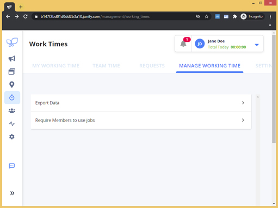Go back in browser history
278x208 pixels.
(x=8, y=17)
